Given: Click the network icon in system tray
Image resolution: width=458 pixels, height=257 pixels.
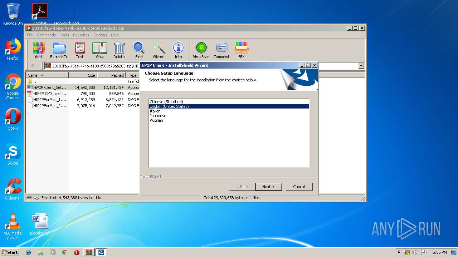Looking at the screenshot, I should click(x=407, y=252).
